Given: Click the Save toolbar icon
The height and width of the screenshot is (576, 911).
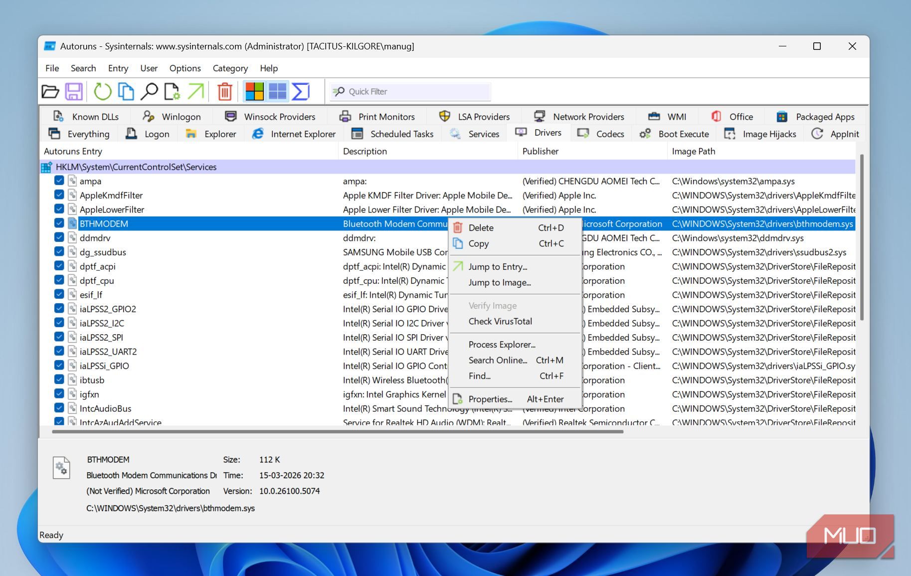Looking at the screenshot, I should tap(74, 91).
